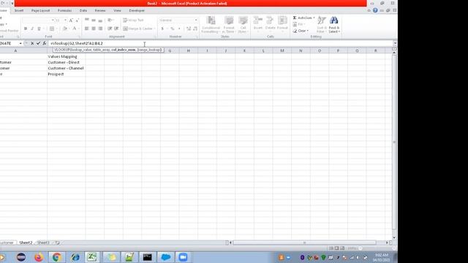Screen dimensions: 468x263
Task: Set Top Align in Alignment group
Action: click(87, 20)
